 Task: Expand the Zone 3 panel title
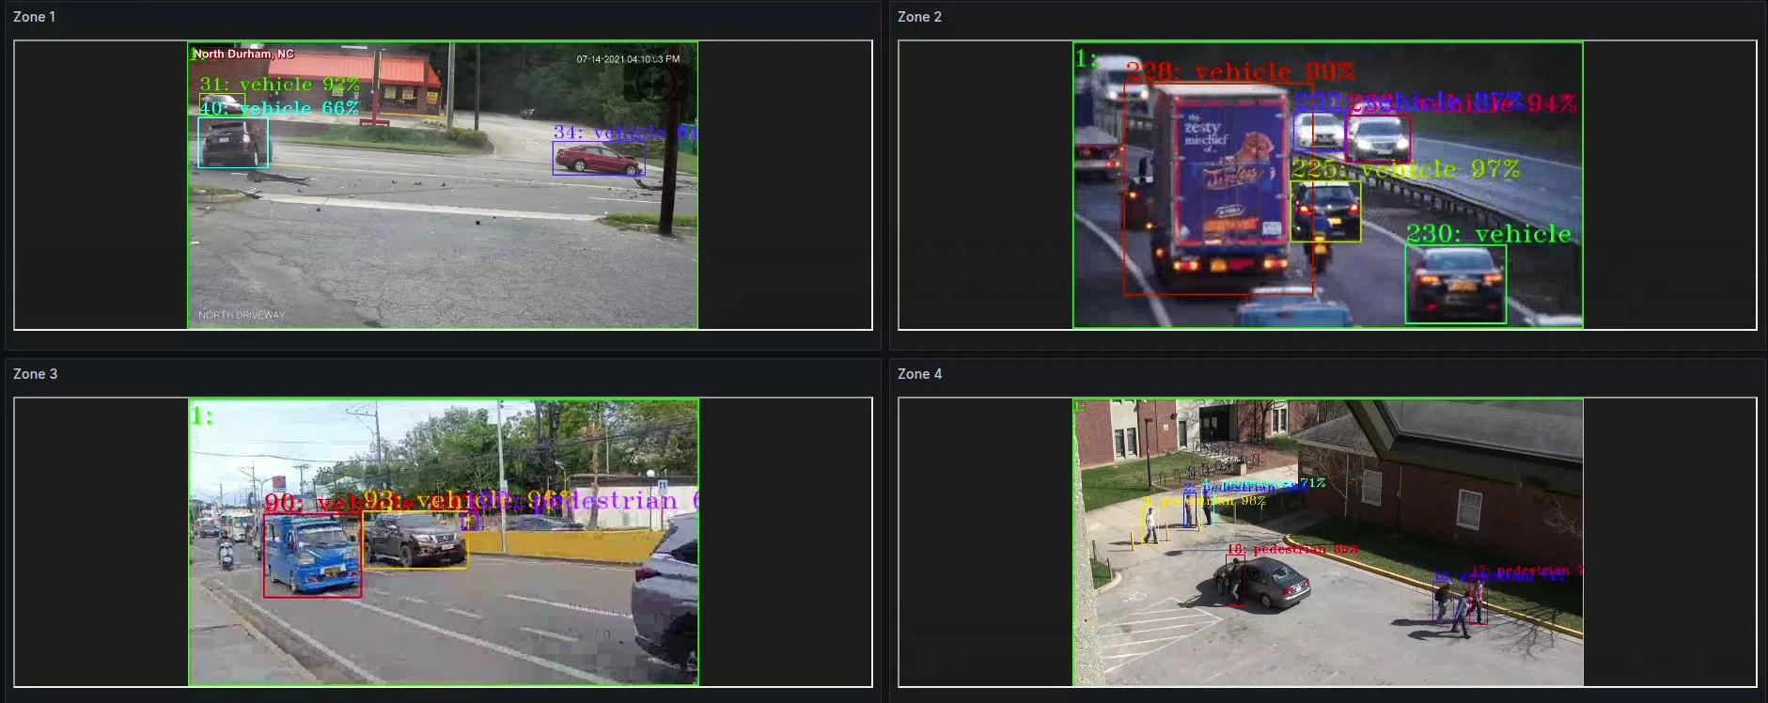(35, 374)
